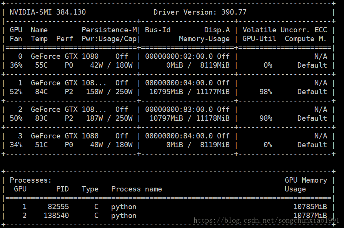Click the Type column header
The image size is (344, 228).
90,190
